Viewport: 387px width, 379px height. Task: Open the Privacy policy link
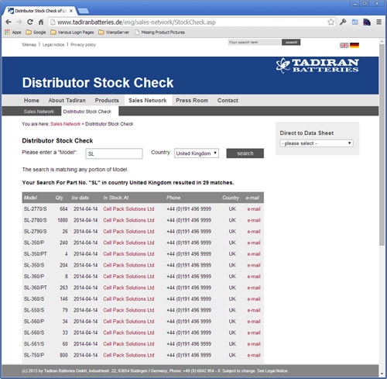click(83, 45)
